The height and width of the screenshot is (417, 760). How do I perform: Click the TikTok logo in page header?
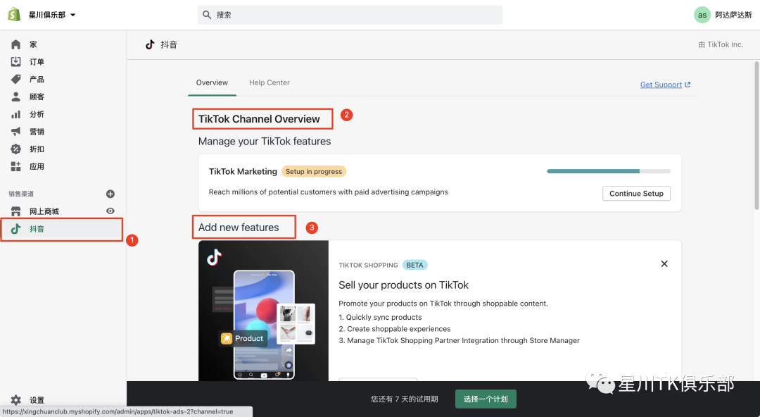pos(150,44)
